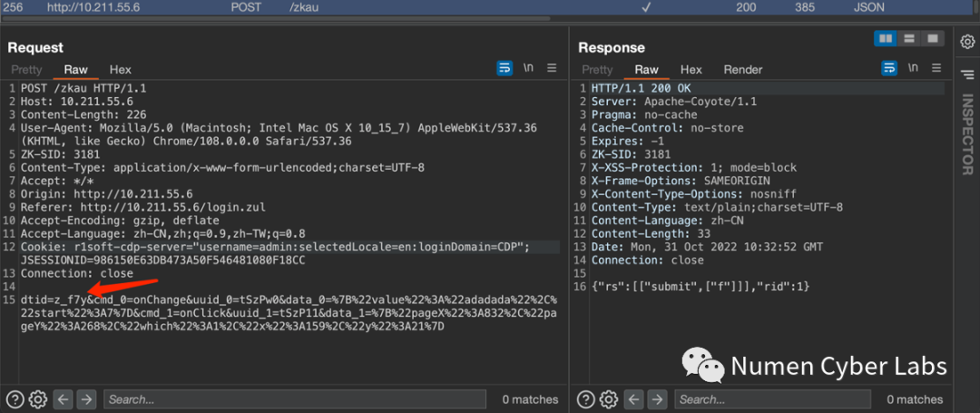Expand Inspector panel lines icon
Viewport: 980px width, 413px height.
pos(967,74)
